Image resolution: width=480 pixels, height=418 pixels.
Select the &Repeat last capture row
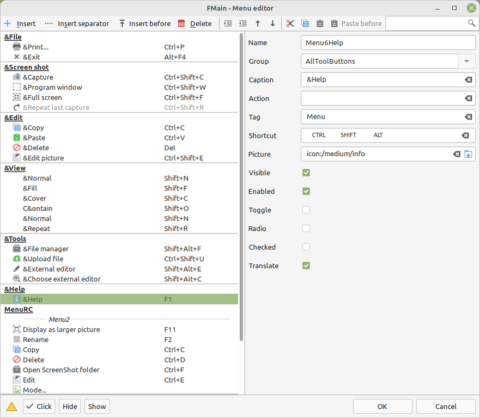click(119, 107)
